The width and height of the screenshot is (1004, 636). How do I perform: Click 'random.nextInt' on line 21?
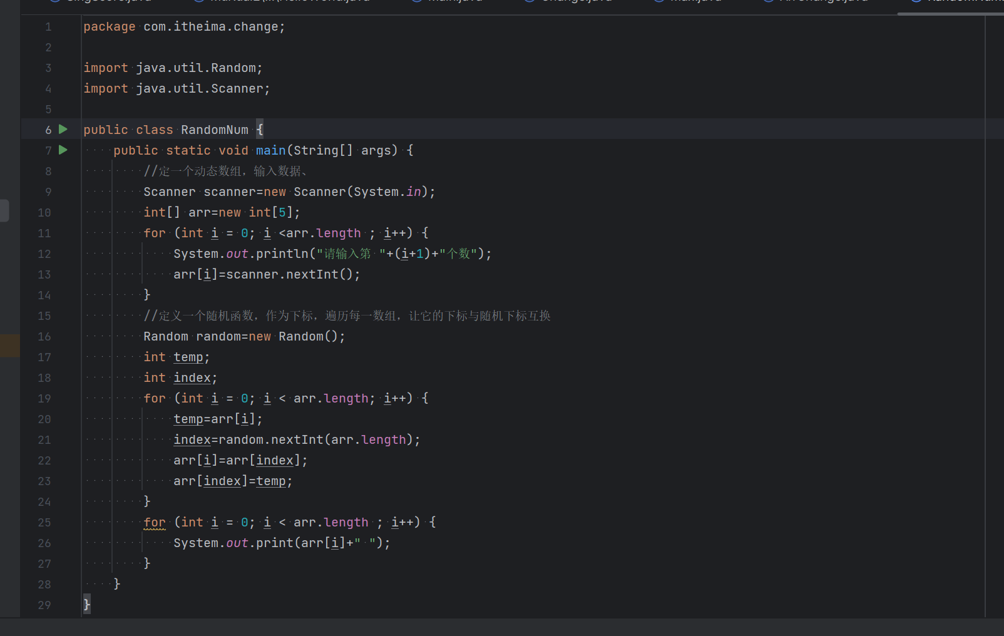tap(270, 440)
